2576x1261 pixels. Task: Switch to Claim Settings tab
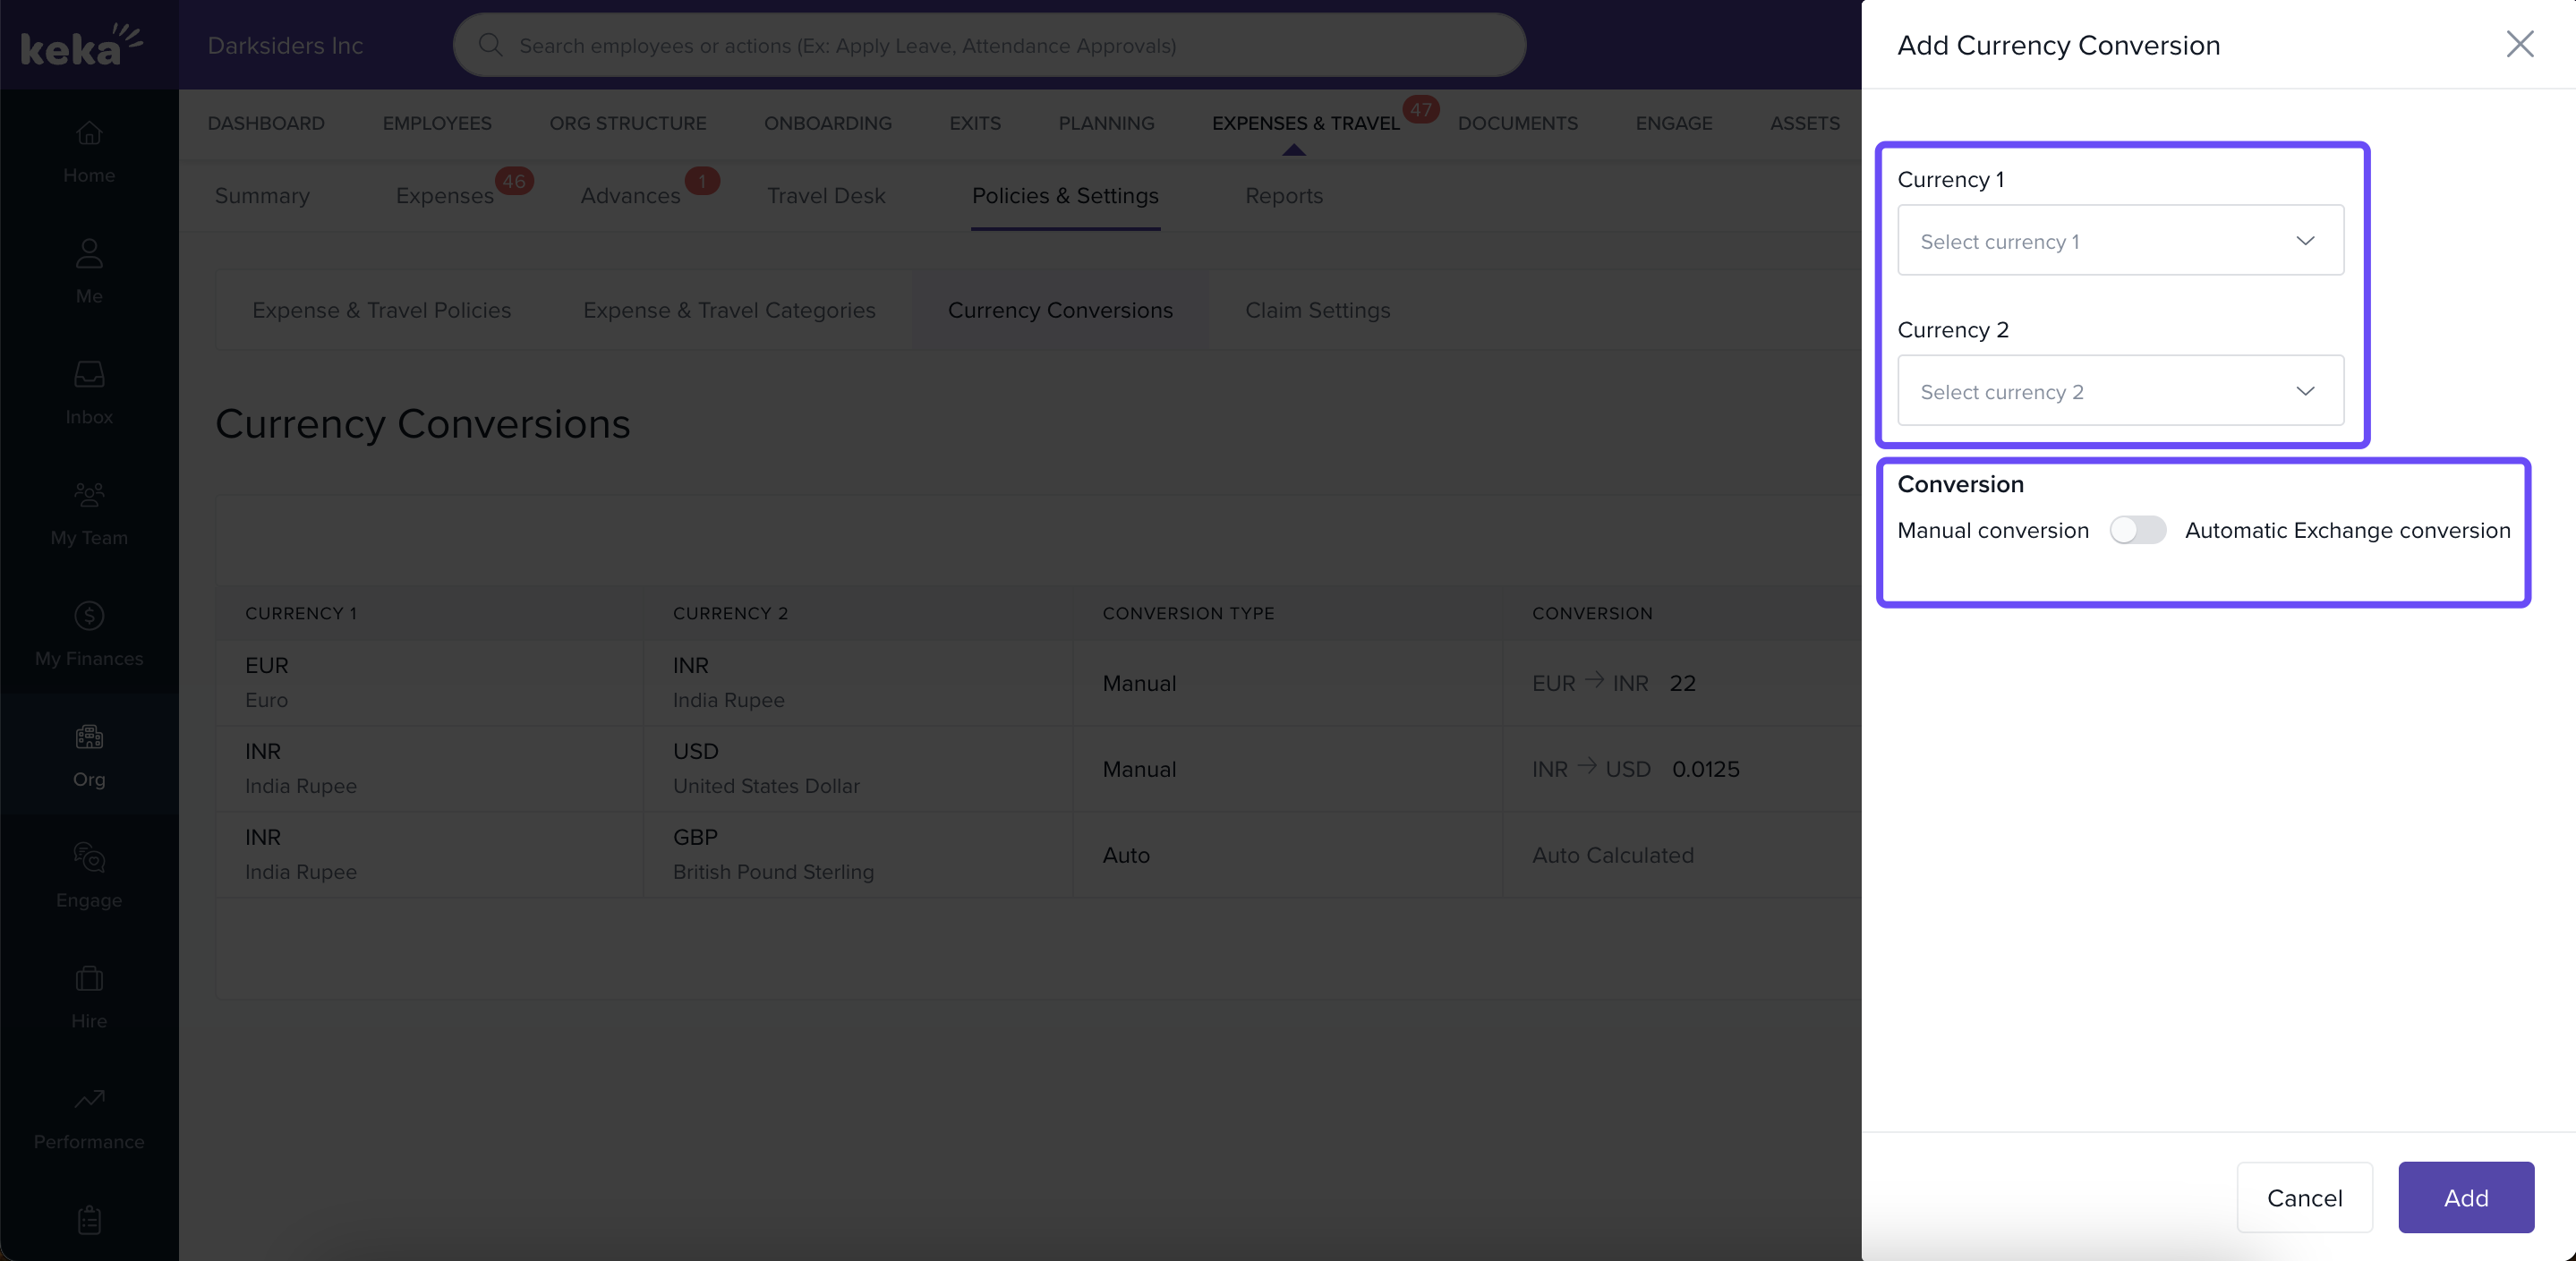pos(1317,310)
